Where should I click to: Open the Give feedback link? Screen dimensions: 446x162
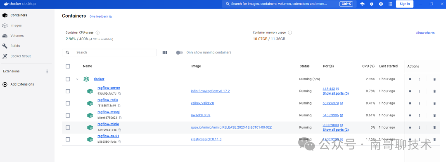coord(99,16)
